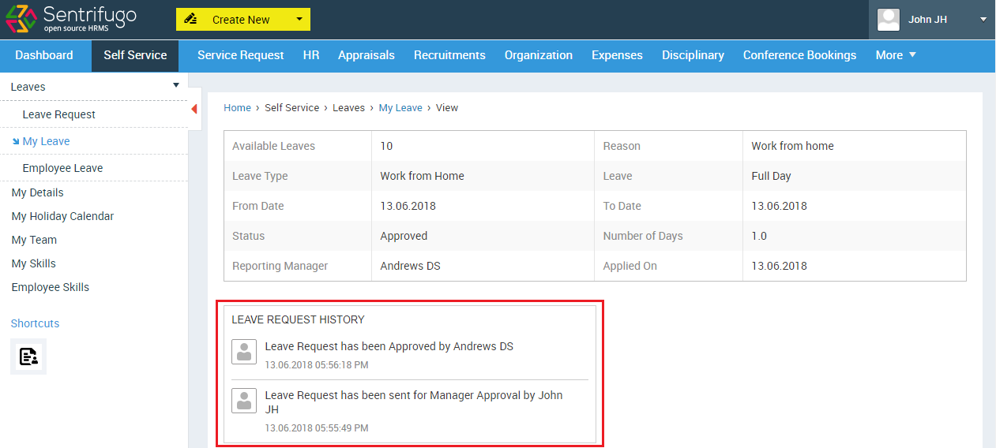This screenshot has height=448, width=996.
Task: Click the Create New pencil icon
Action: [x=190, y=19]
